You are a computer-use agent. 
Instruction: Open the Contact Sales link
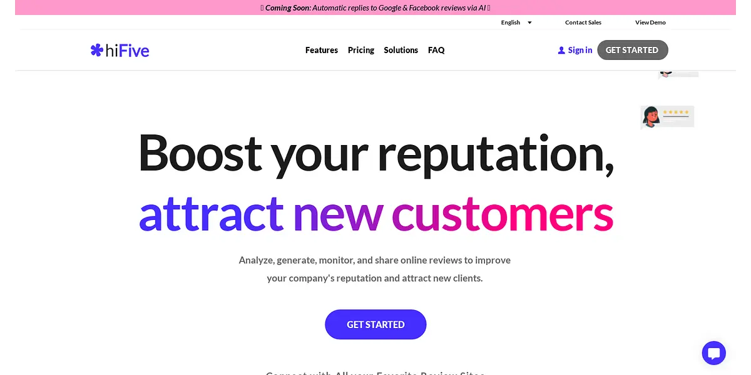tap(583, 22)
